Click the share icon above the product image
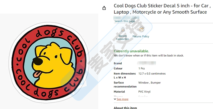 pyautogui.click(x=104, y=8)
